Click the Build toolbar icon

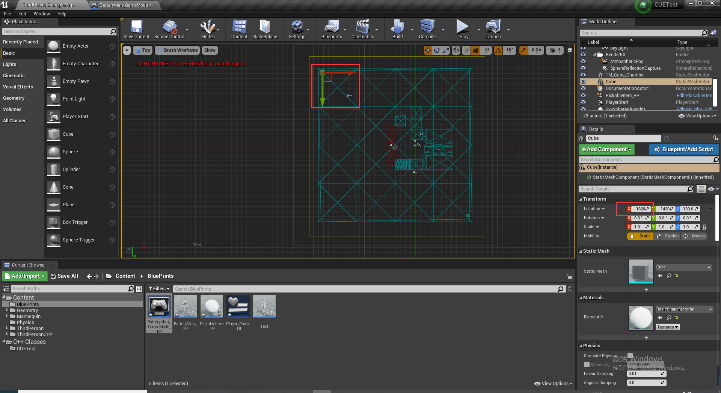click(x=397, y=29)
